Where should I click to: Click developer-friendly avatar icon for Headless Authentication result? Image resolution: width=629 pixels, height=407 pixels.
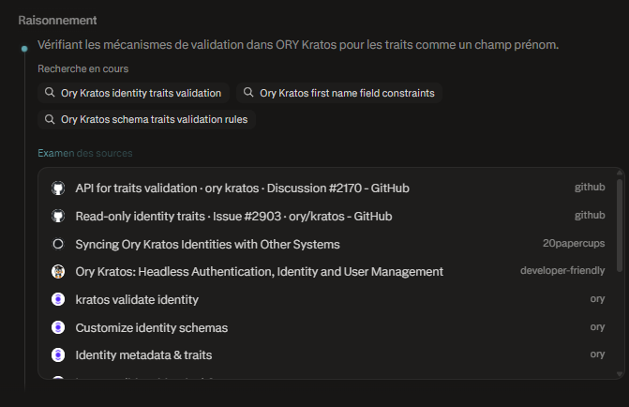[x=57, y=272]
